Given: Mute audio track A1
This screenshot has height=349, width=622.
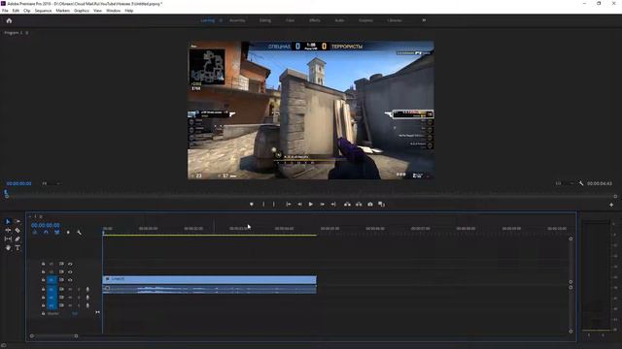Looking at the screenshot, I should click(x=70, y=289).
